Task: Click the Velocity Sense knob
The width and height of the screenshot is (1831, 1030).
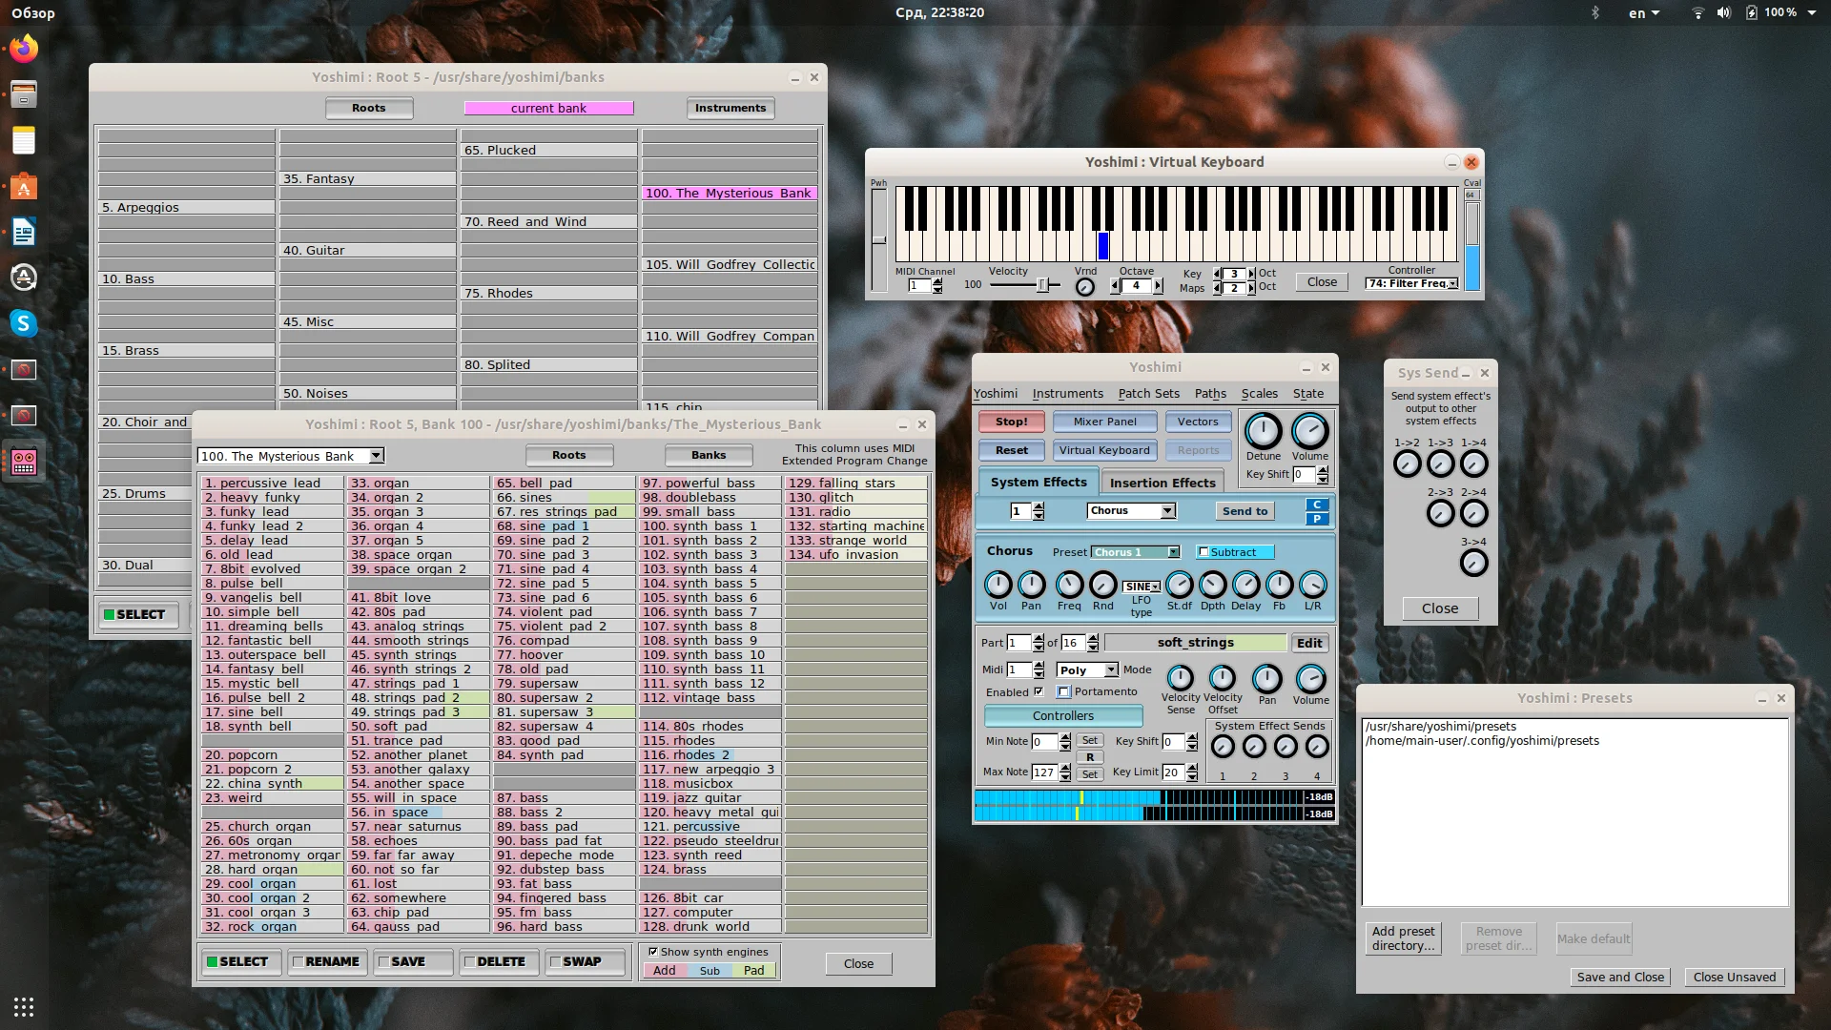Action: (1180, 678)
